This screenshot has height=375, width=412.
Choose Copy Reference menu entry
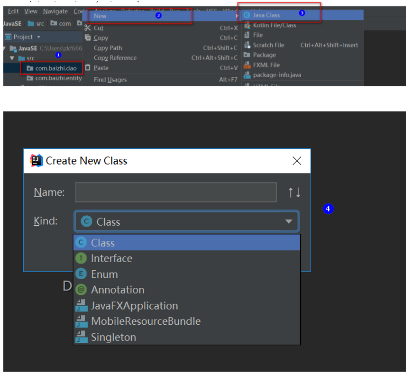(x=162, y=58)
